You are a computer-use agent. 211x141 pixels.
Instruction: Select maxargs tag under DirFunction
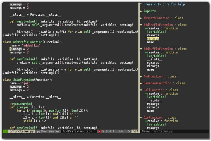153,128
